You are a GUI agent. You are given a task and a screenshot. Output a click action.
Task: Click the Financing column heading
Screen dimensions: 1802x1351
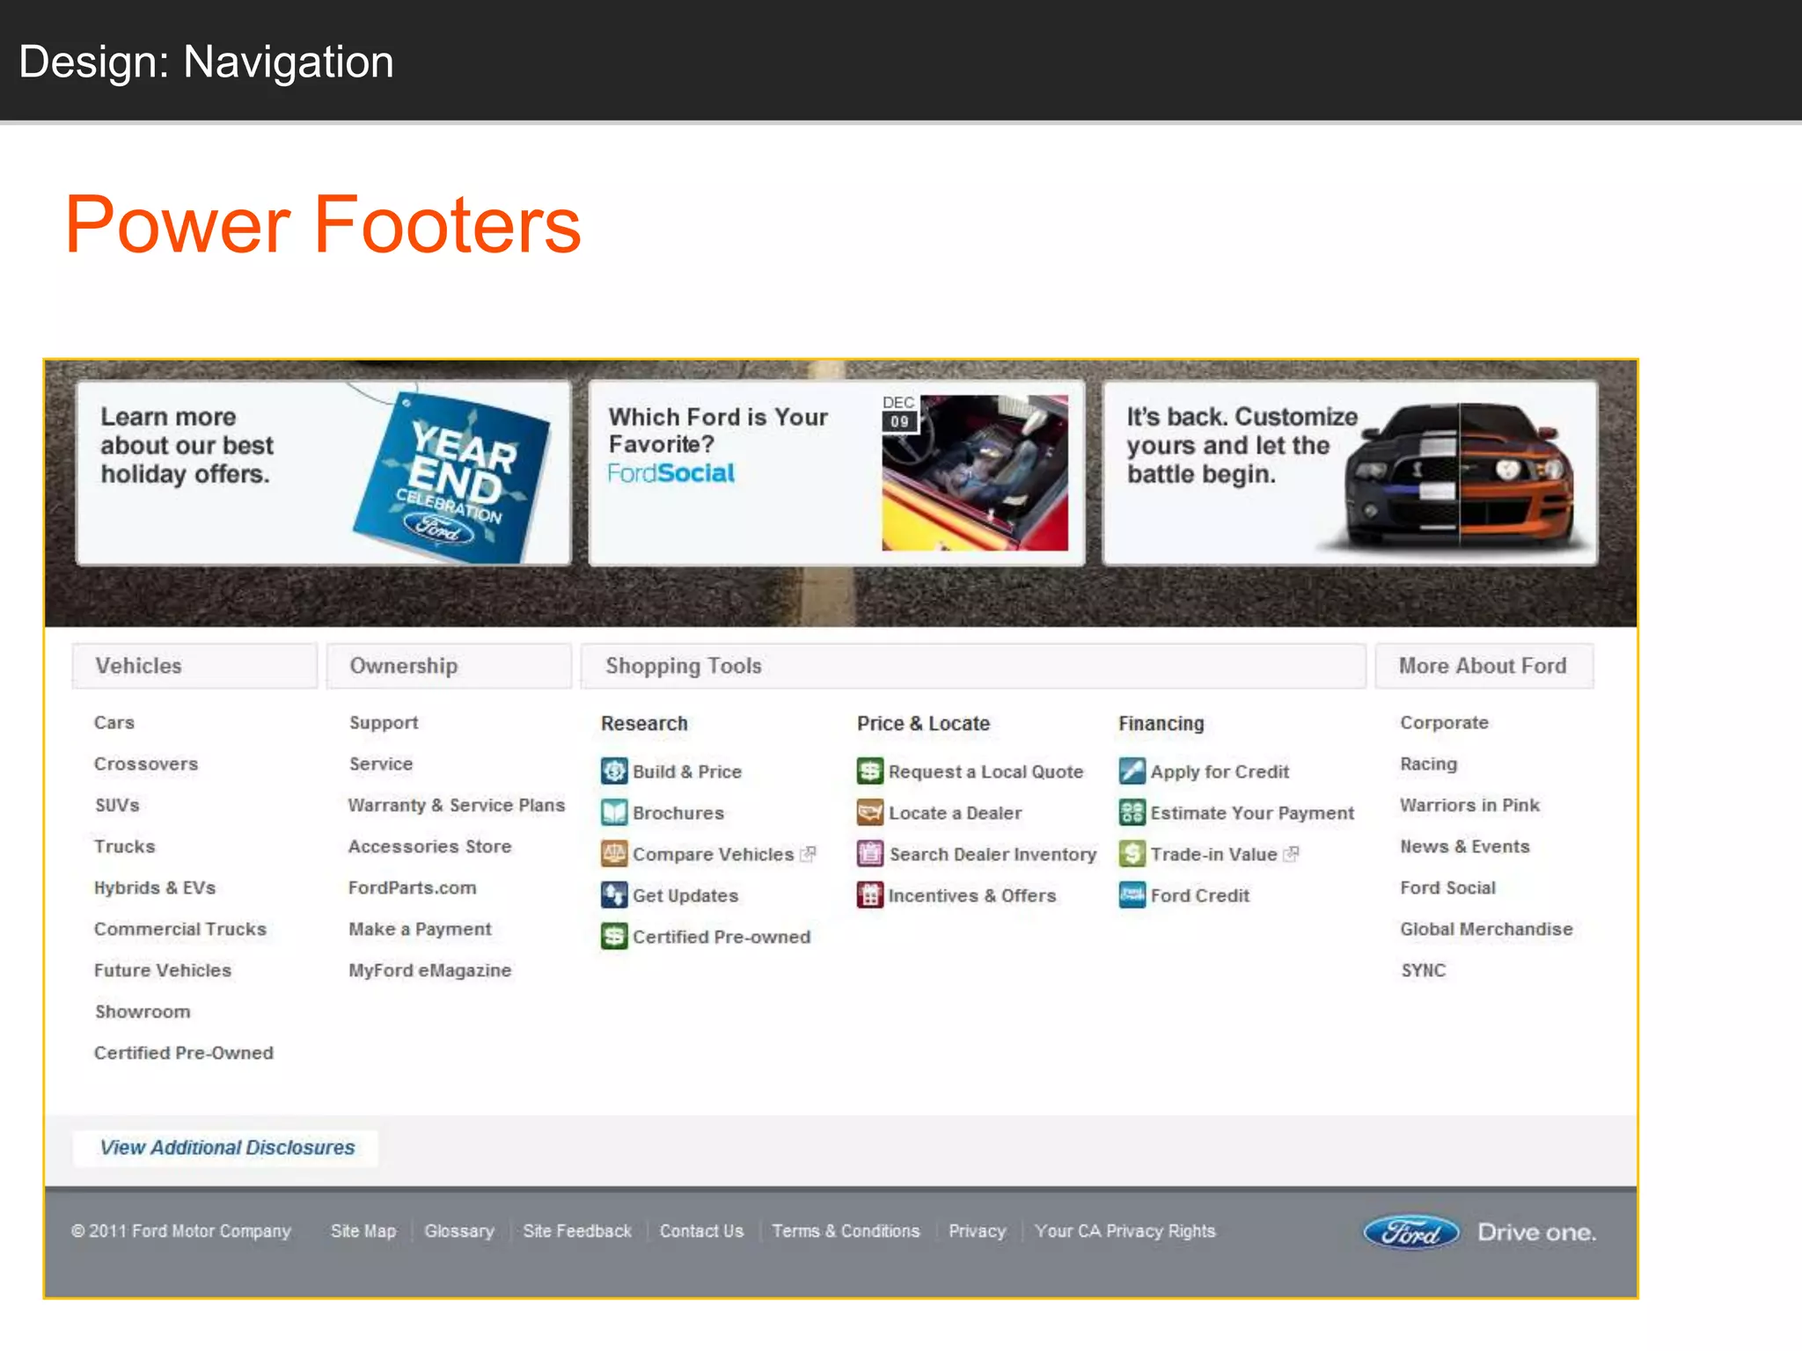point(1161,723)
